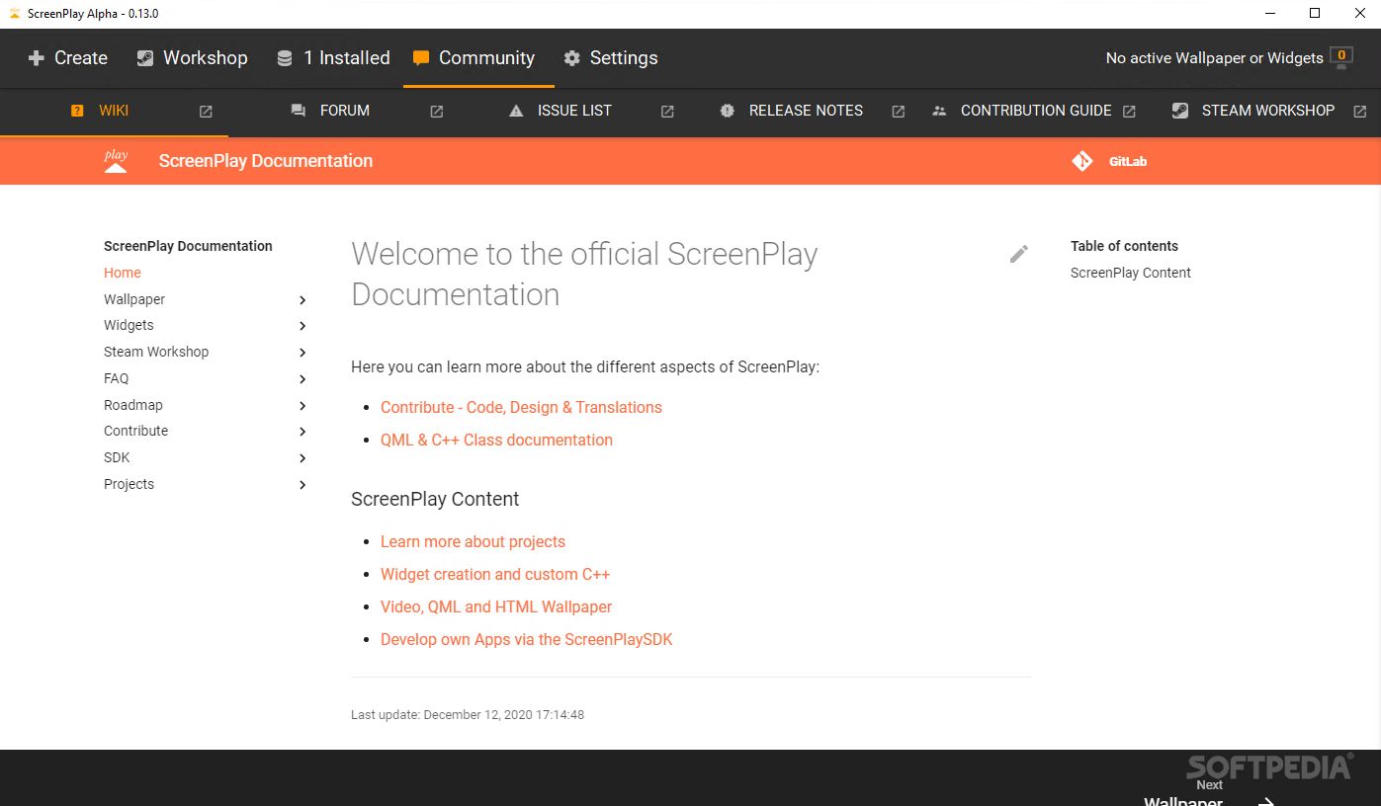The width and height of the screenshot is (1381, 806).
Task: Open the Create tab
Action: [x=67, y=58]
